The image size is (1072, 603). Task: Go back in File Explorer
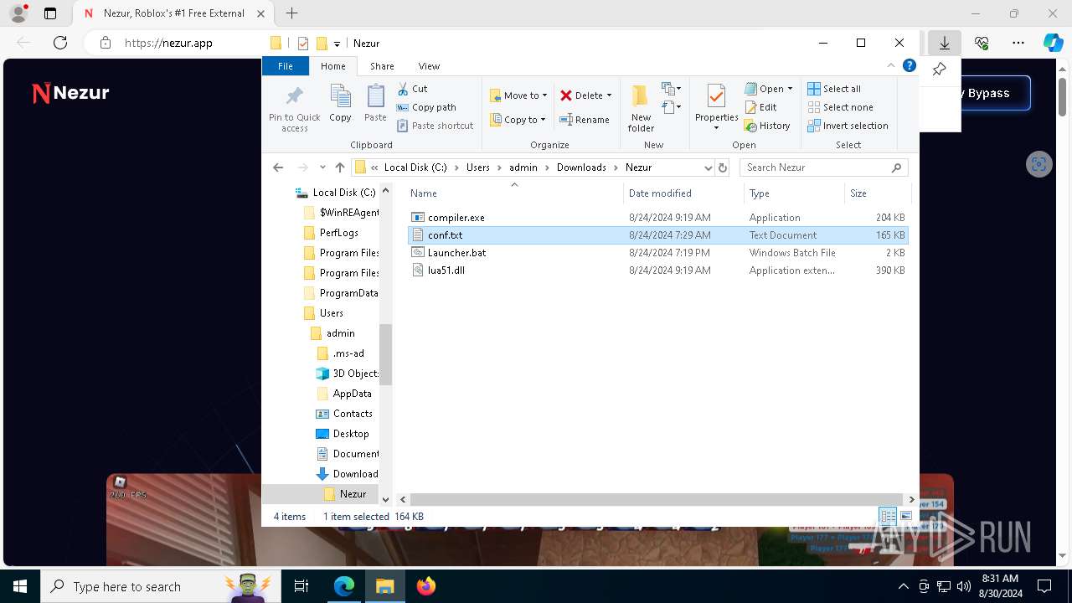tap(278, 167)
